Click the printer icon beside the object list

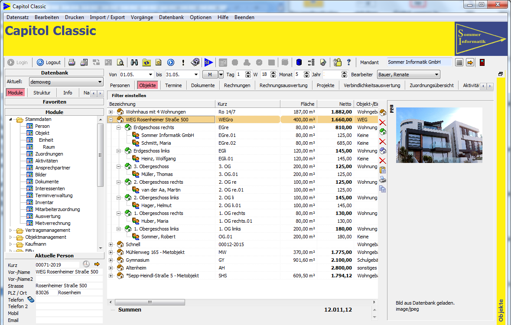tap(383, 179)
